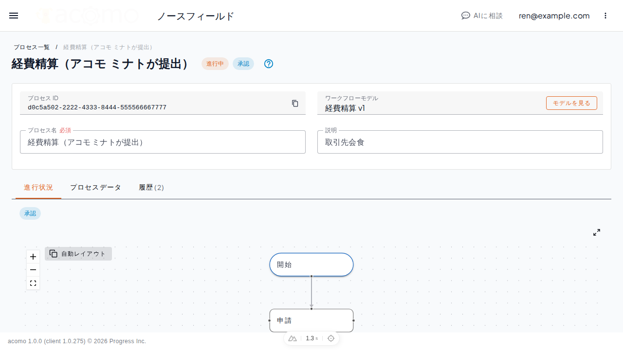
Task: Focus the プロセス名 input field
Action: pos(163,142)
